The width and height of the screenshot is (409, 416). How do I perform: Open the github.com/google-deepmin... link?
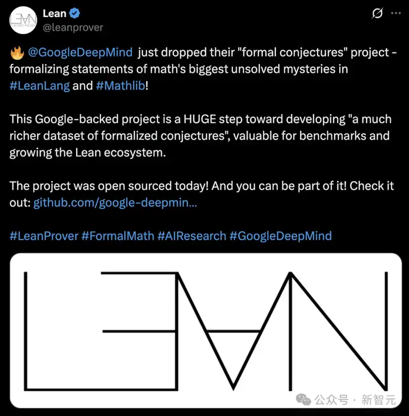click(x=115, y=203)
